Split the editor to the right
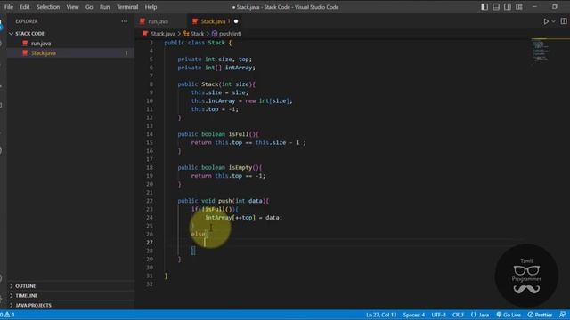This screenshot has width=570, height=320. (x=564, y=21)
